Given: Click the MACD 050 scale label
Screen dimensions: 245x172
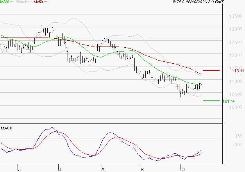Looking at the screenshot, I should coord(238,136).
